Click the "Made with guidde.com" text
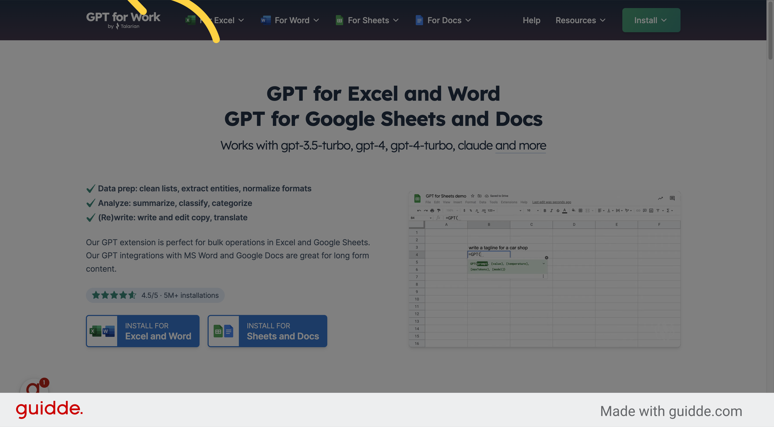 click(671, 411)
